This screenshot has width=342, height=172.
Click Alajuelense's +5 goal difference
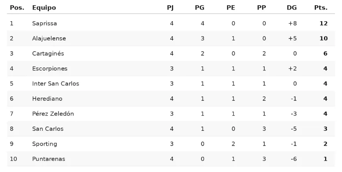(293, 38)
